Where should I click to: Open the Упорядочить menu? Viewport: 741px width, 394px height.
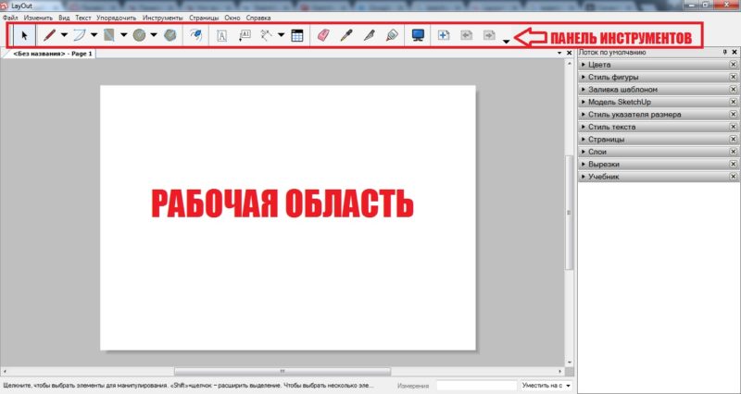[x=116, y=18]
